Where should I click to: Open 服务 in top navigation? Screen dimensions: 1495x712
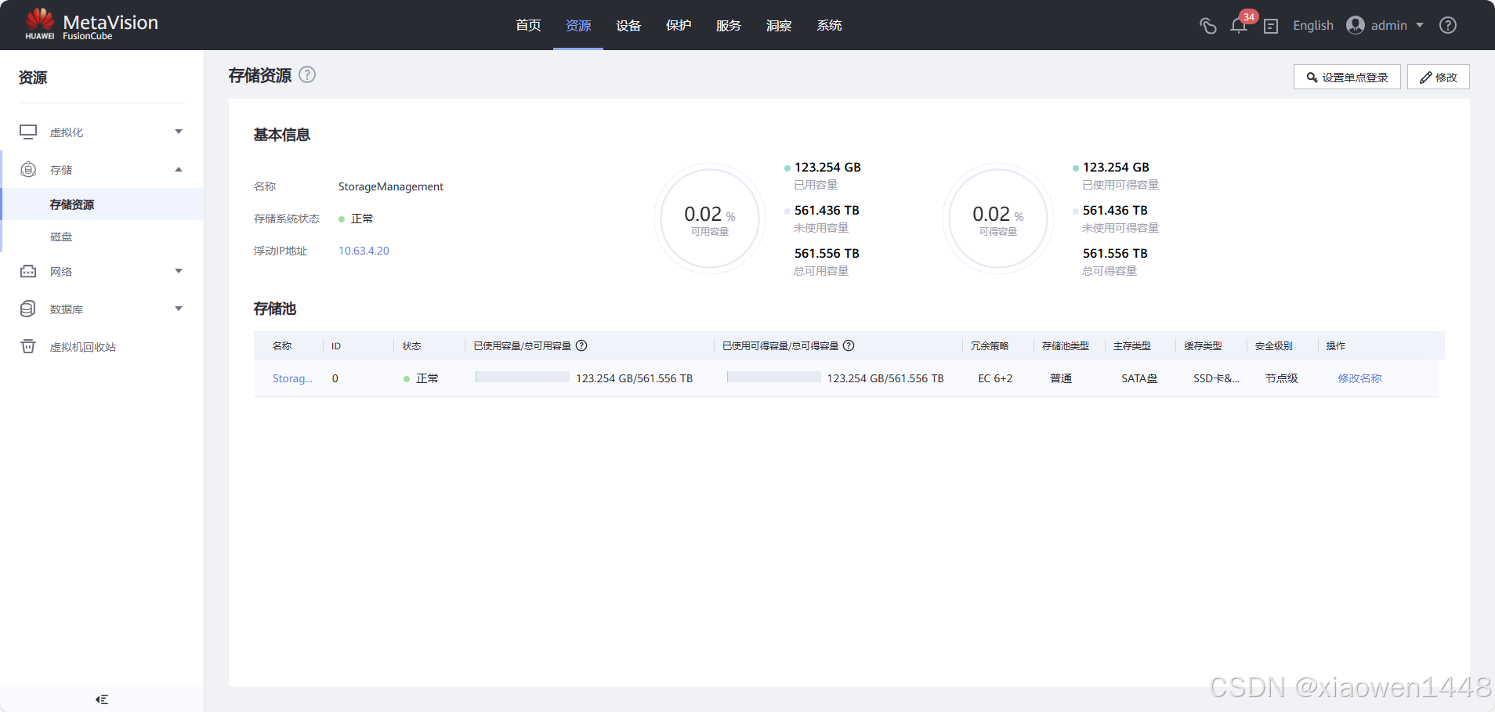[x=729, y=25]
